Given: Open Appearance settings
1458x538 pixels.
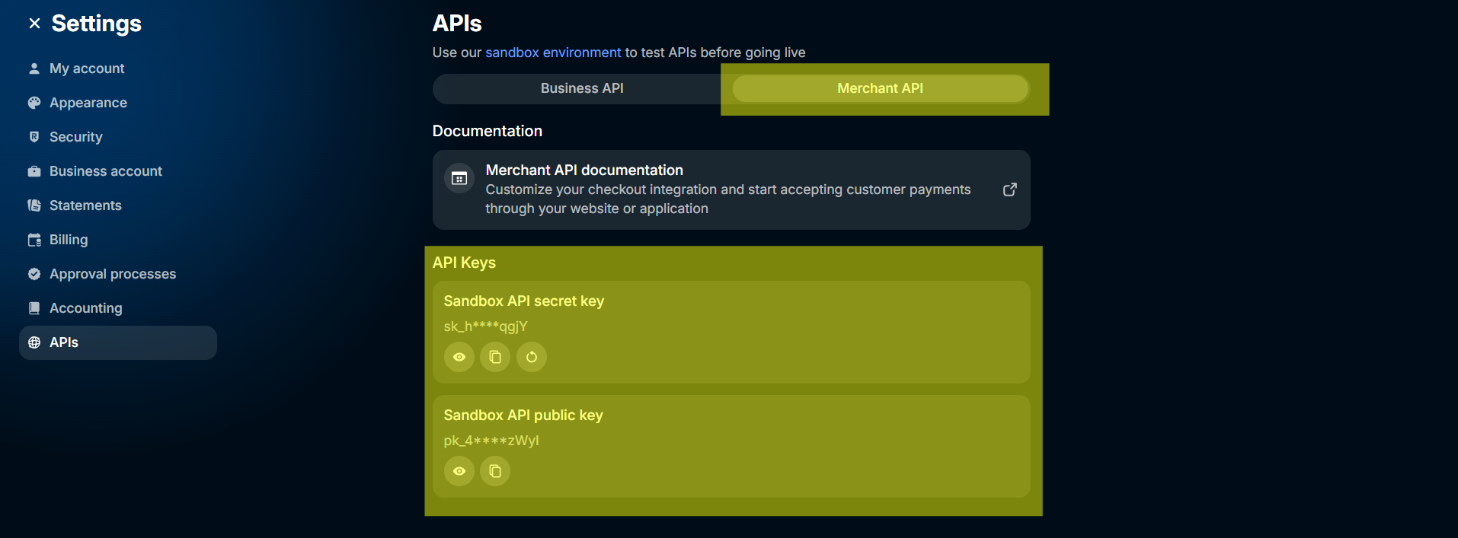Looking at the screenshot, I should [88, 103].
